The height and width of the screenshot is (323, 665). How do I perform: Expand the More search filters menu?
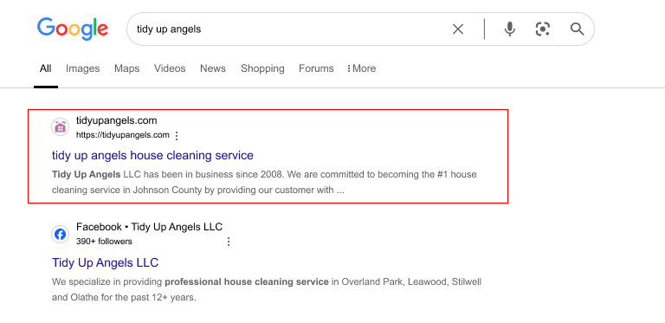tap(361, 68)
